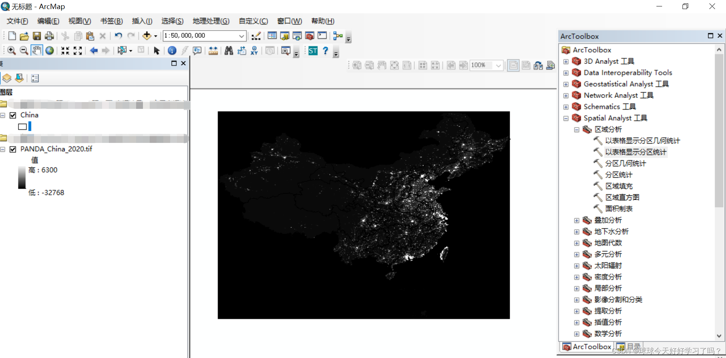Paste from clipboard in the standard toolbar
Image resolution: width=726 pixels, height=358 pixels.
tap(90, 36)
